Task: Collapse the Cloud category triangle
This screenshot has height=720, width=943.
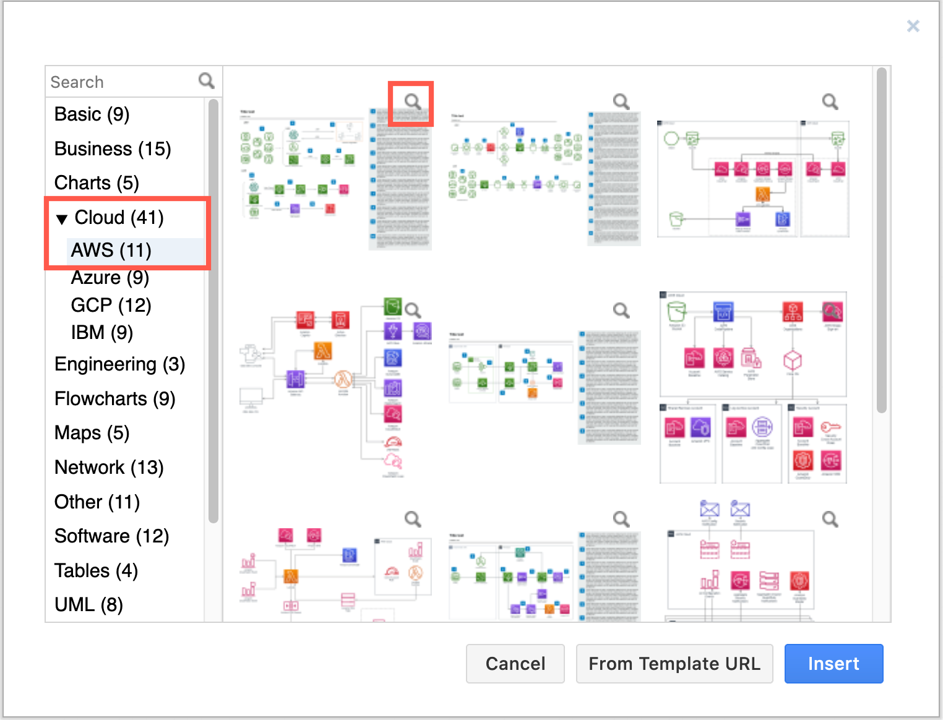Action: pyautogui.click(x=61, y=218)
